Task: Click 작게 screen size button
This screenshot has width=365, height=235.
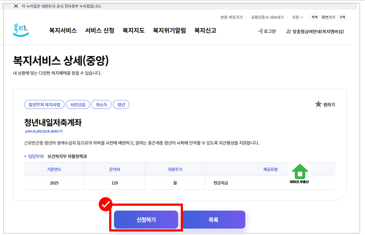Action: tap(314, 17)
